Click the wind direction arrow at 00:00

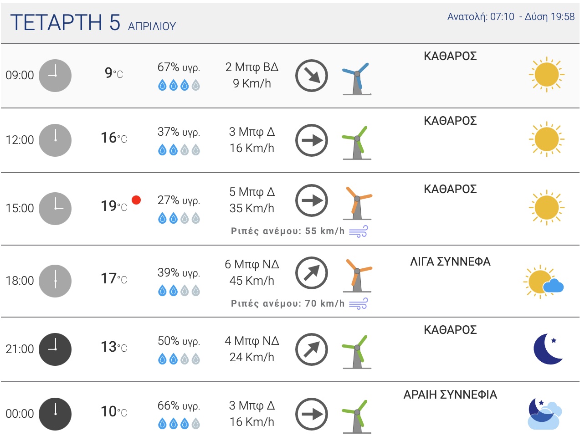312,414
